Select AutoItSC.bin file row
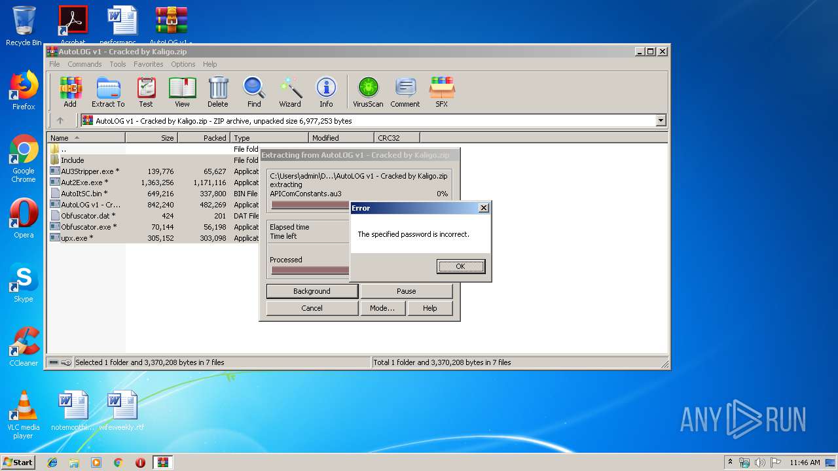838x471 pixels. [154, 194]
